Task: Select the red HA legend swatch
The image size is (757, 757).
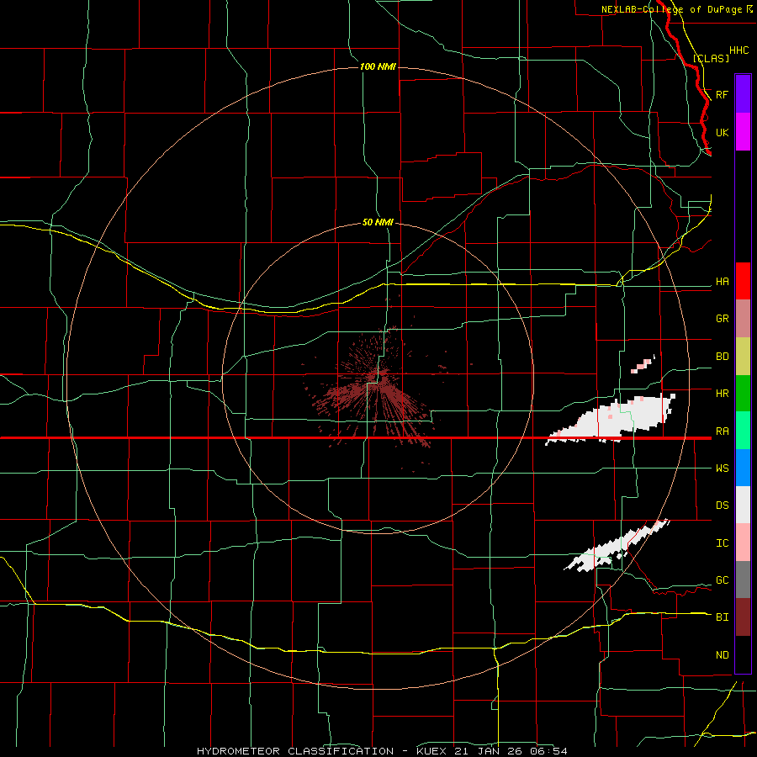Action: click(743, 281)
